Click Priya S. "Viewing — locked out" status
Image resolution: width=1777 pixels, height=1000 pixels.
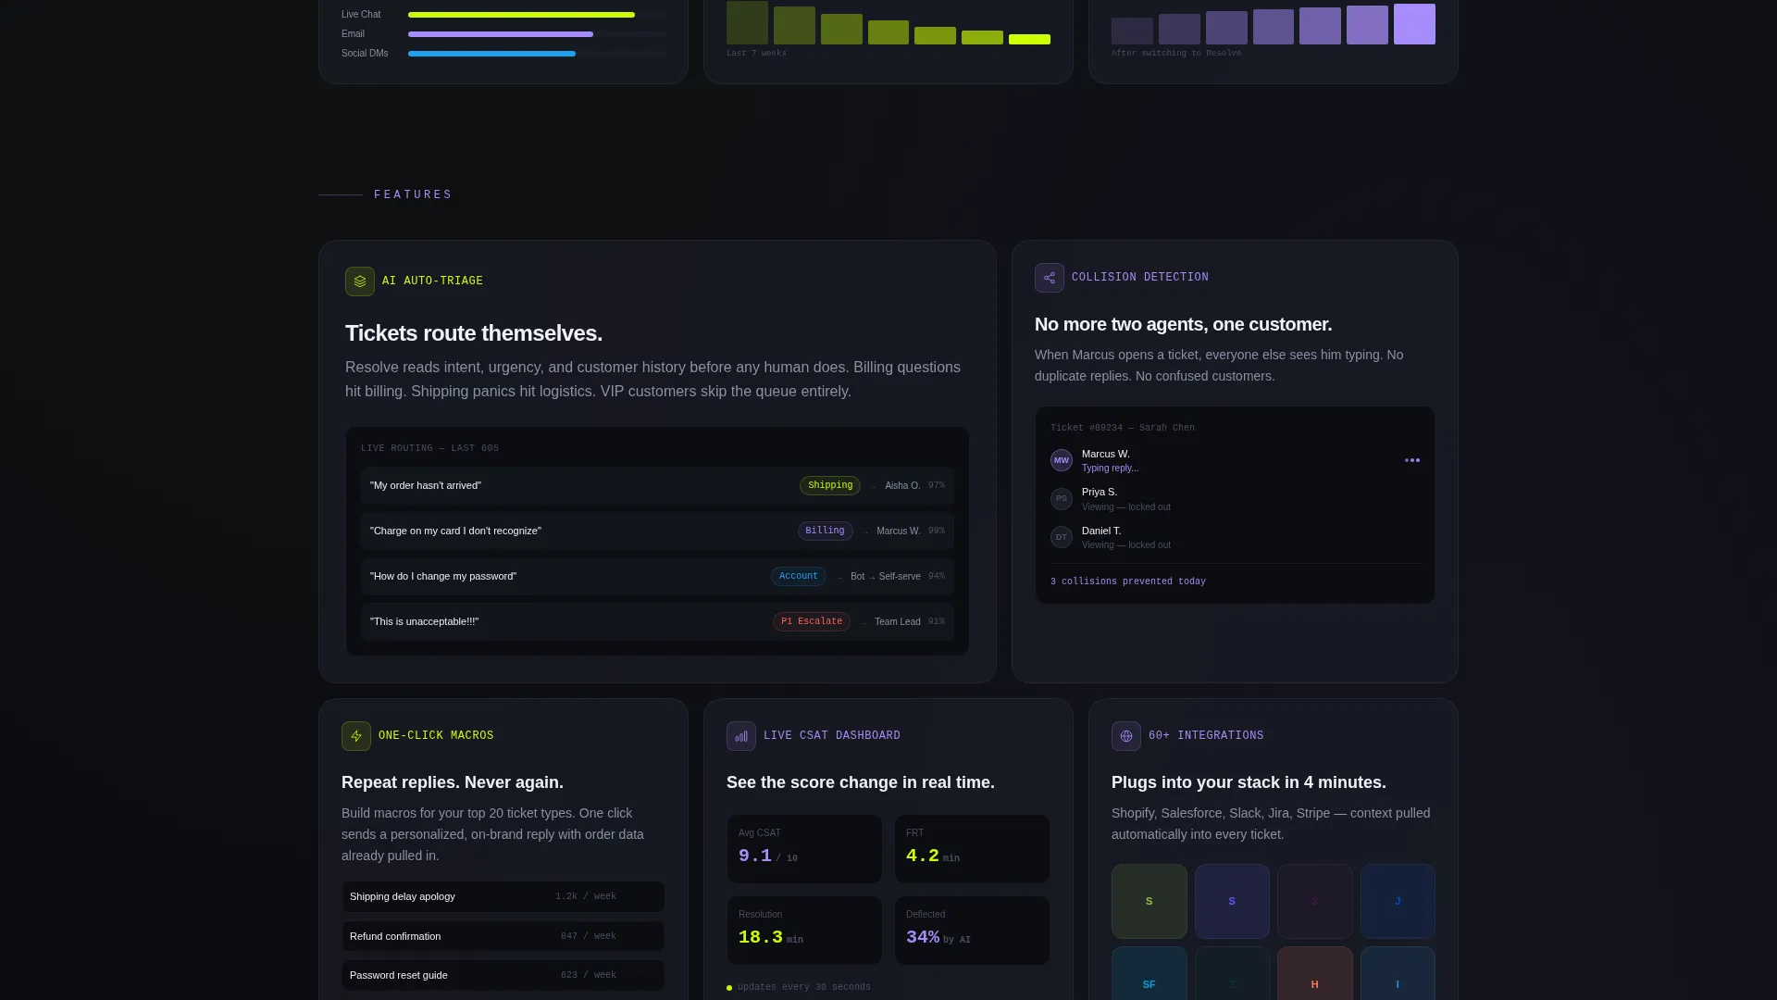(x=1126, y=507)
